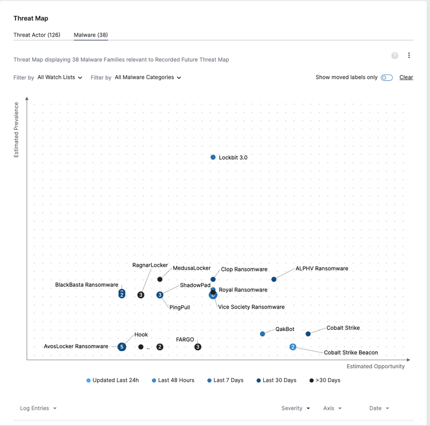The height and width of the screenshot is (426, 430).
Task: Open the All Watch Lists dropdown
Action: coord(60,77)
